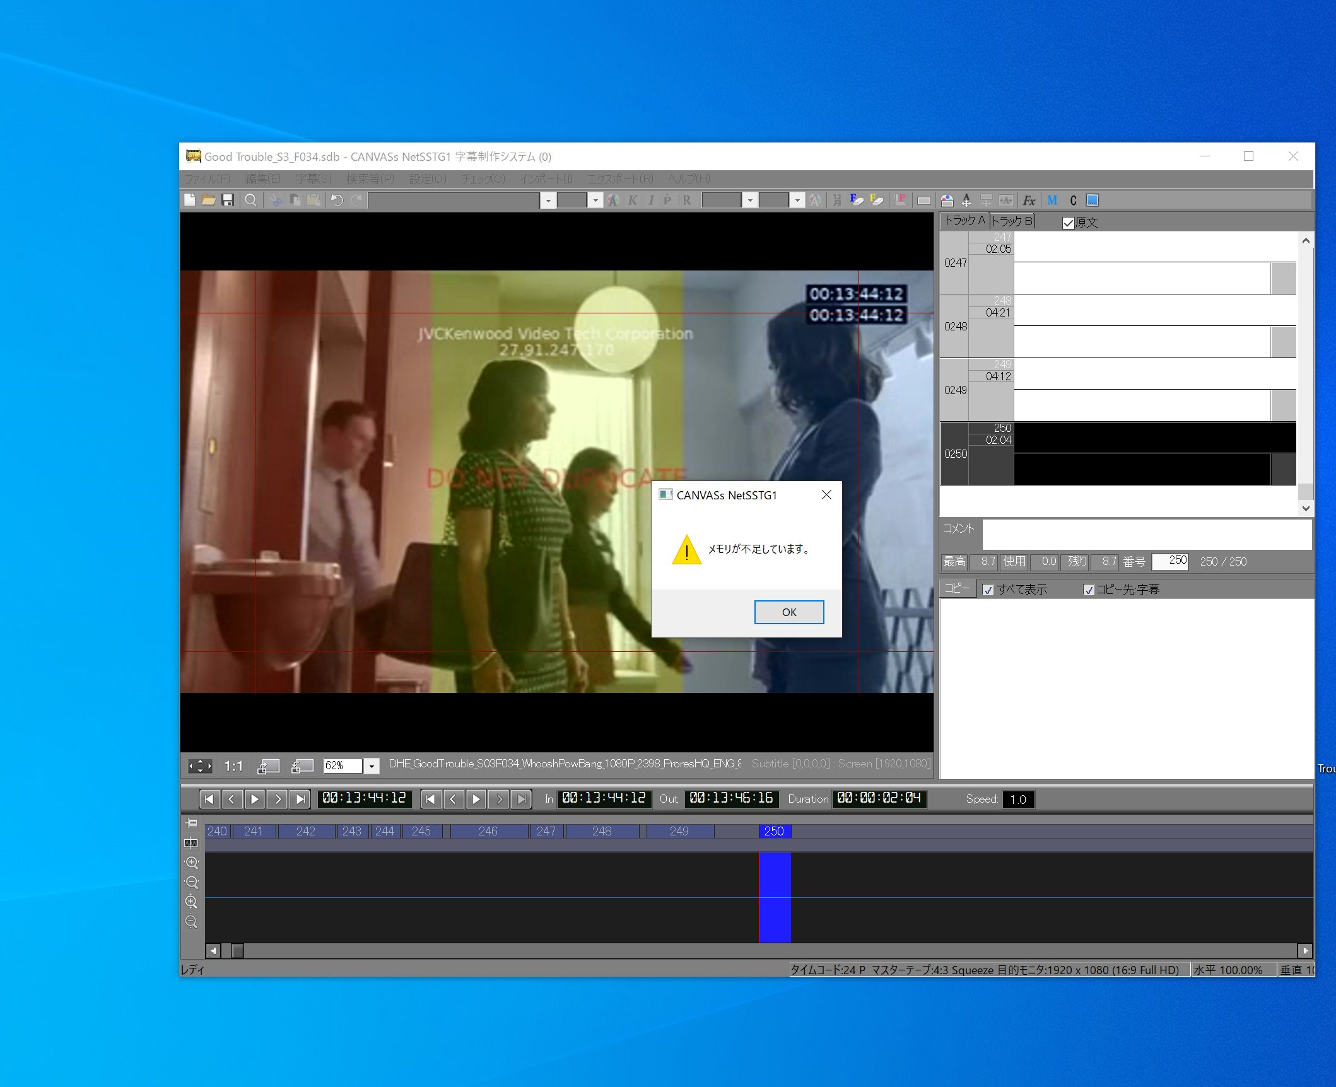The image size is (1336, 1087).
Task: Open the ファイル(F) menu
Action: click(x=207, y=179)
